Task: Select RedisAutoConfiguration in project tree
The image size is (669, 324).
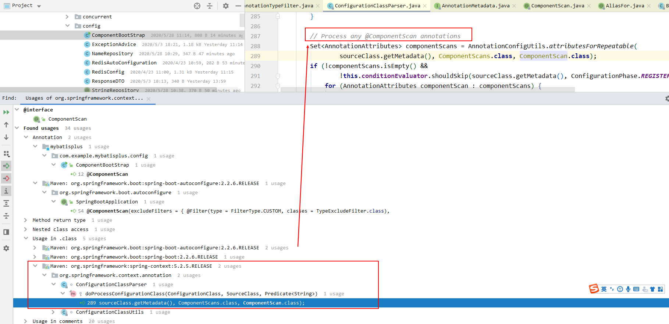Action: (124, 63)
